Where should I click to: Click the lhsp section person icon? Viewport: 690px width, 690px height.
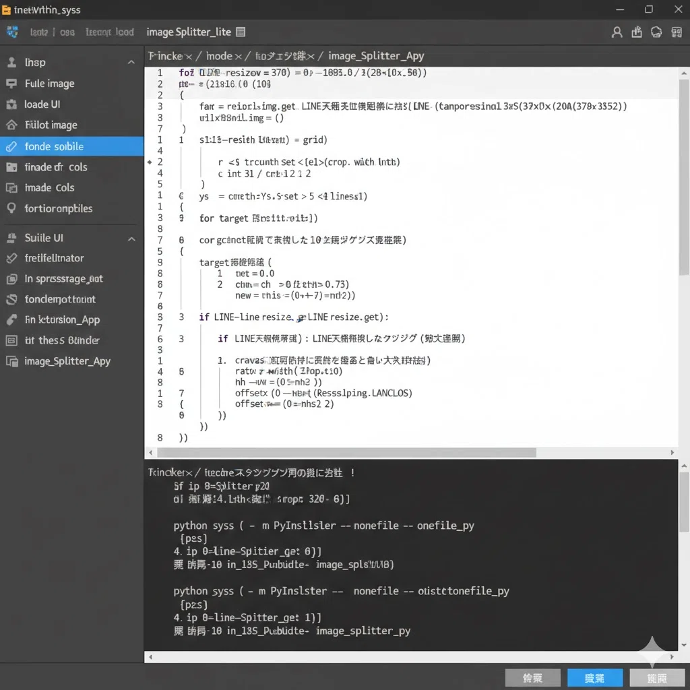[11, 63]
